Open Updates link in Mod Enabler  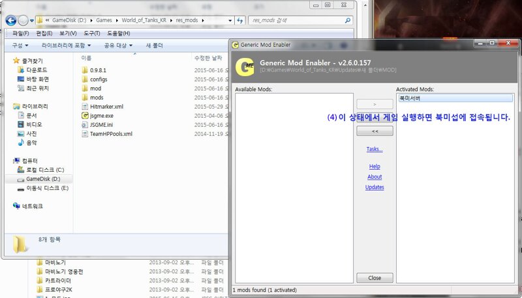(375, 187)
